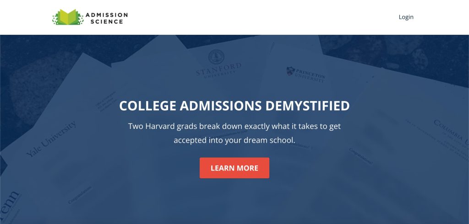Click the Princeton University wordmark text

click(x=310, y=75)
